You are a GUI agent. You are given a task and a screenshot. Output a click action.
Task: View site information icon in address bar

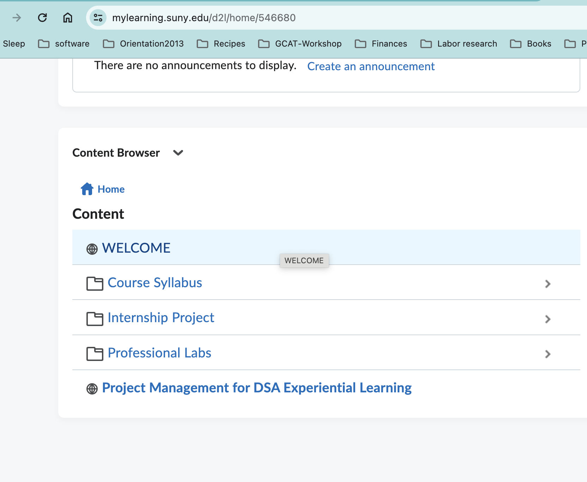[x=98, y=18]
